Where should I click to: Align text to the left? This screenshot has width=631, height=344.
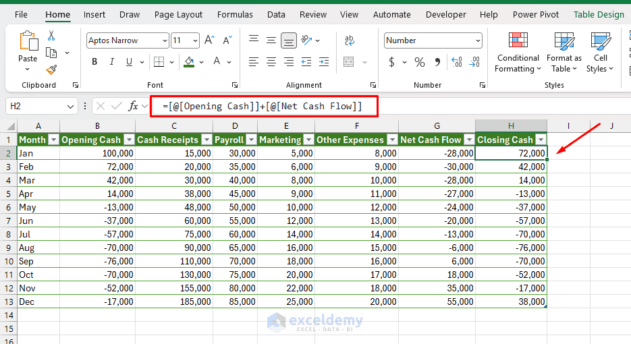[x=254, y=62]
